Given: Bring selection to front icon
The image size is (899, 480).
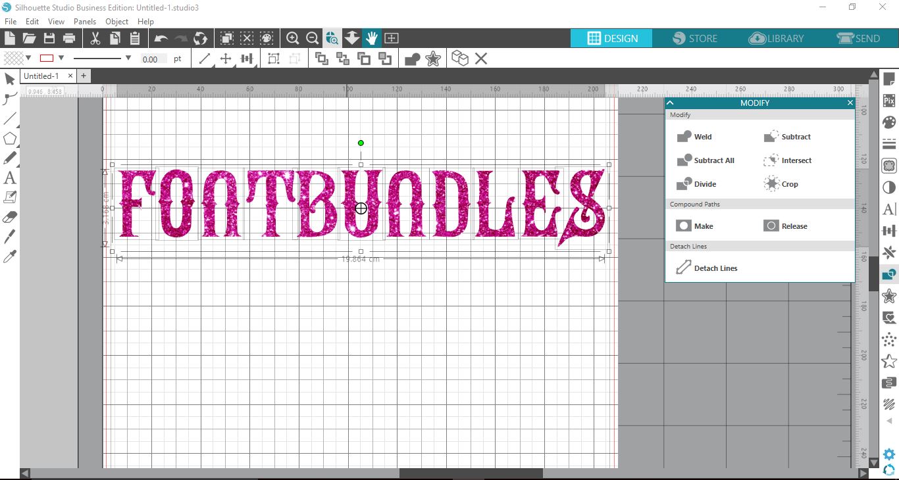Looking at the screenshot, I should pyautogui.click(x=322, y=59).
